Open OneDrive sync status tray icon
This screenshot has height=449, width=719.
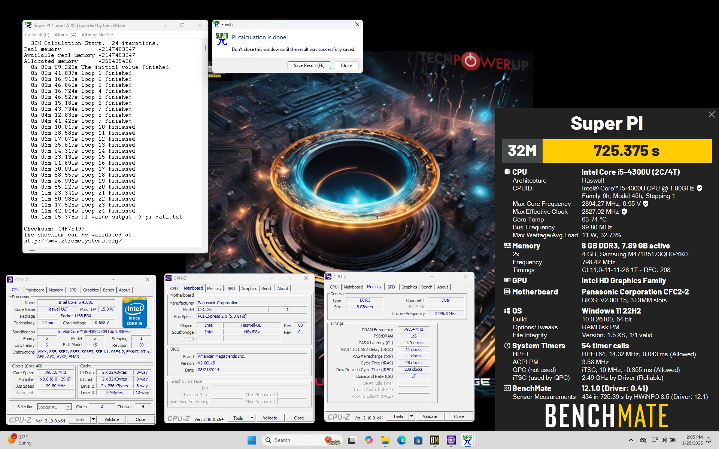coord(643,440)
